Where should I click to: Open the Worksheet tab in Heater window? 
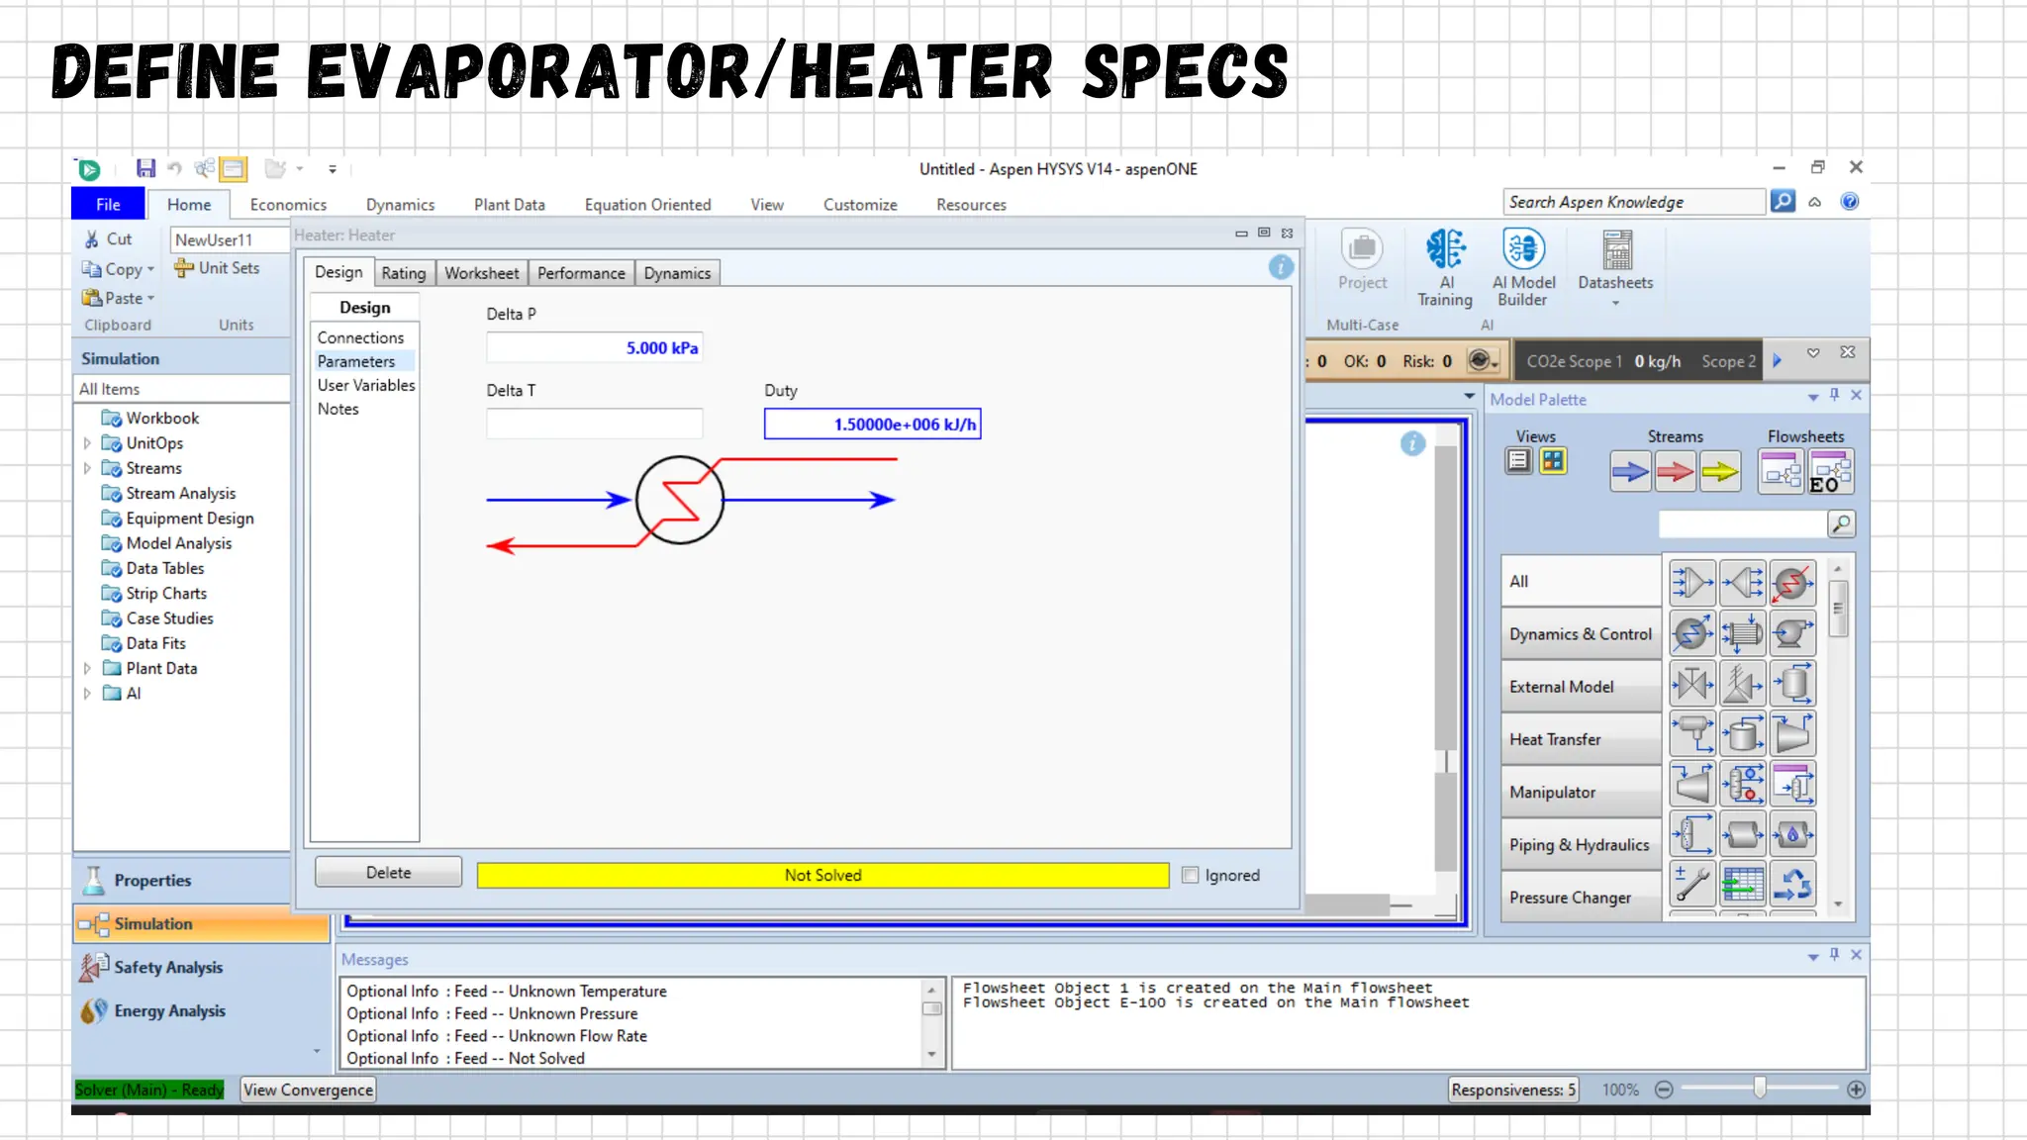tap(481, 273)
